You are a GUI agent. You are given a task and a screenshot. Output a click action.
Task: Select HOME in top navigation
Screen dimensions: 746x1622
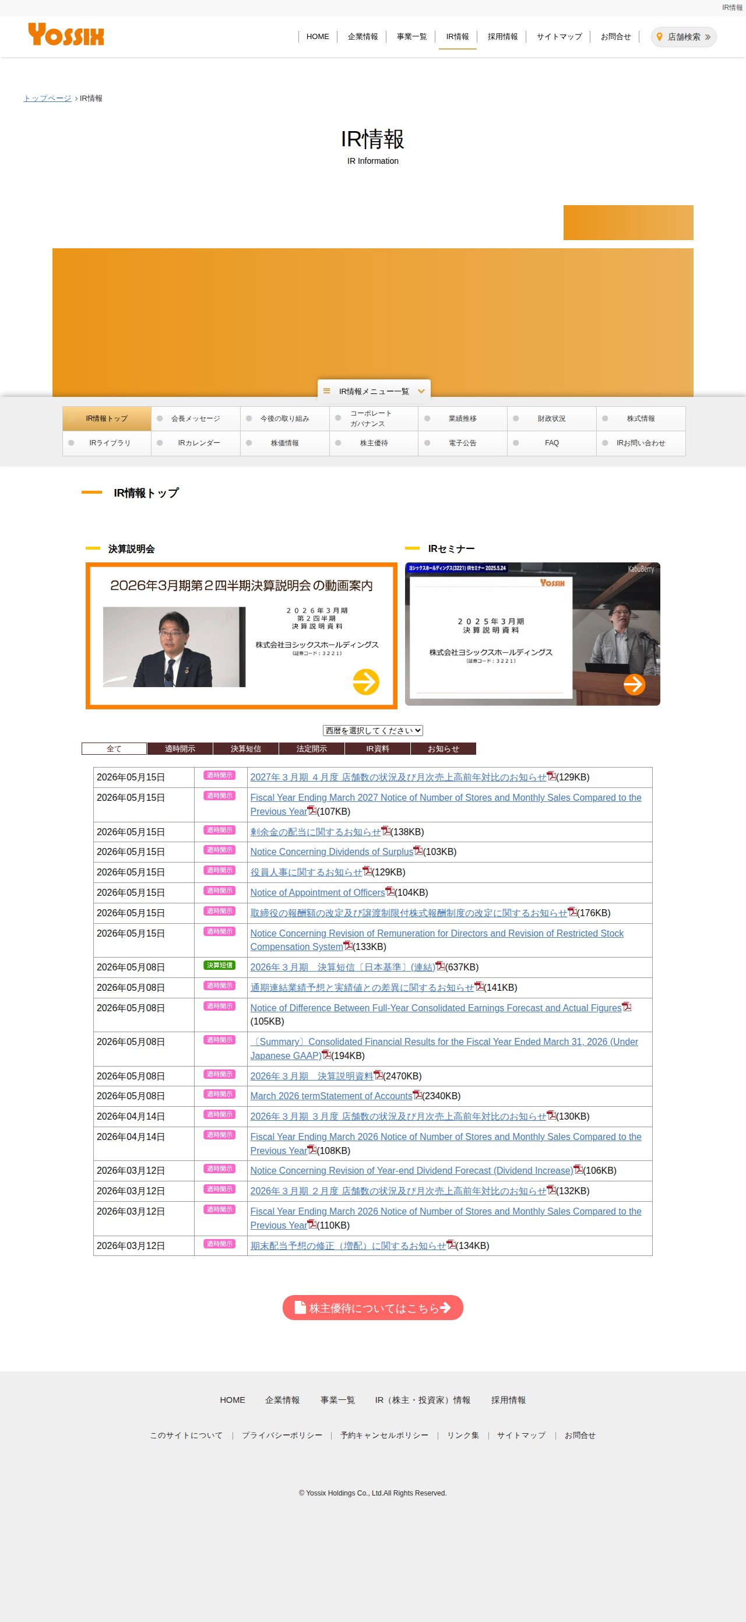[x=318, y=37]
